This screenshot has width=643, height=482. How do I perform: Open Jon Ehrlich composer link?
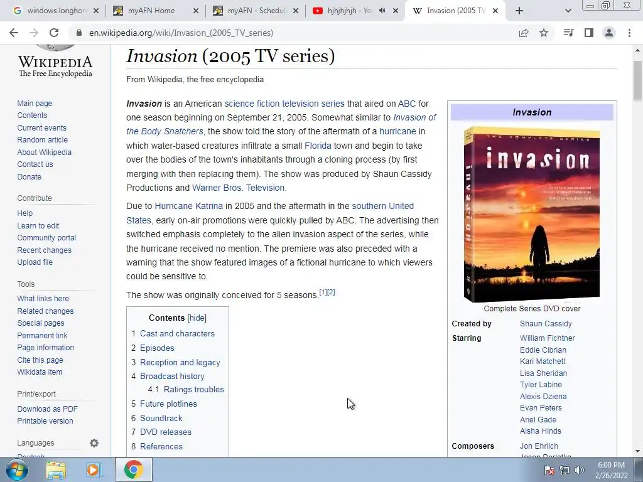click(539, 446)
